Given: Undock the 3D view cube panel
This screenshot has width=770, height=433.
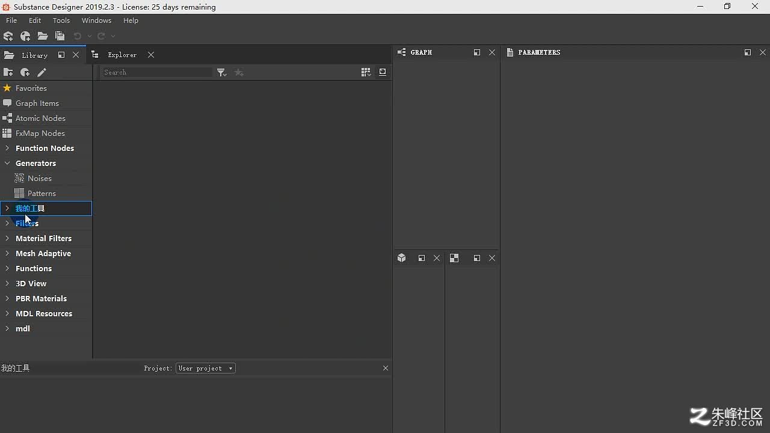Looking at the screenshot, I should pyautogui.click(x=422, y=258).
